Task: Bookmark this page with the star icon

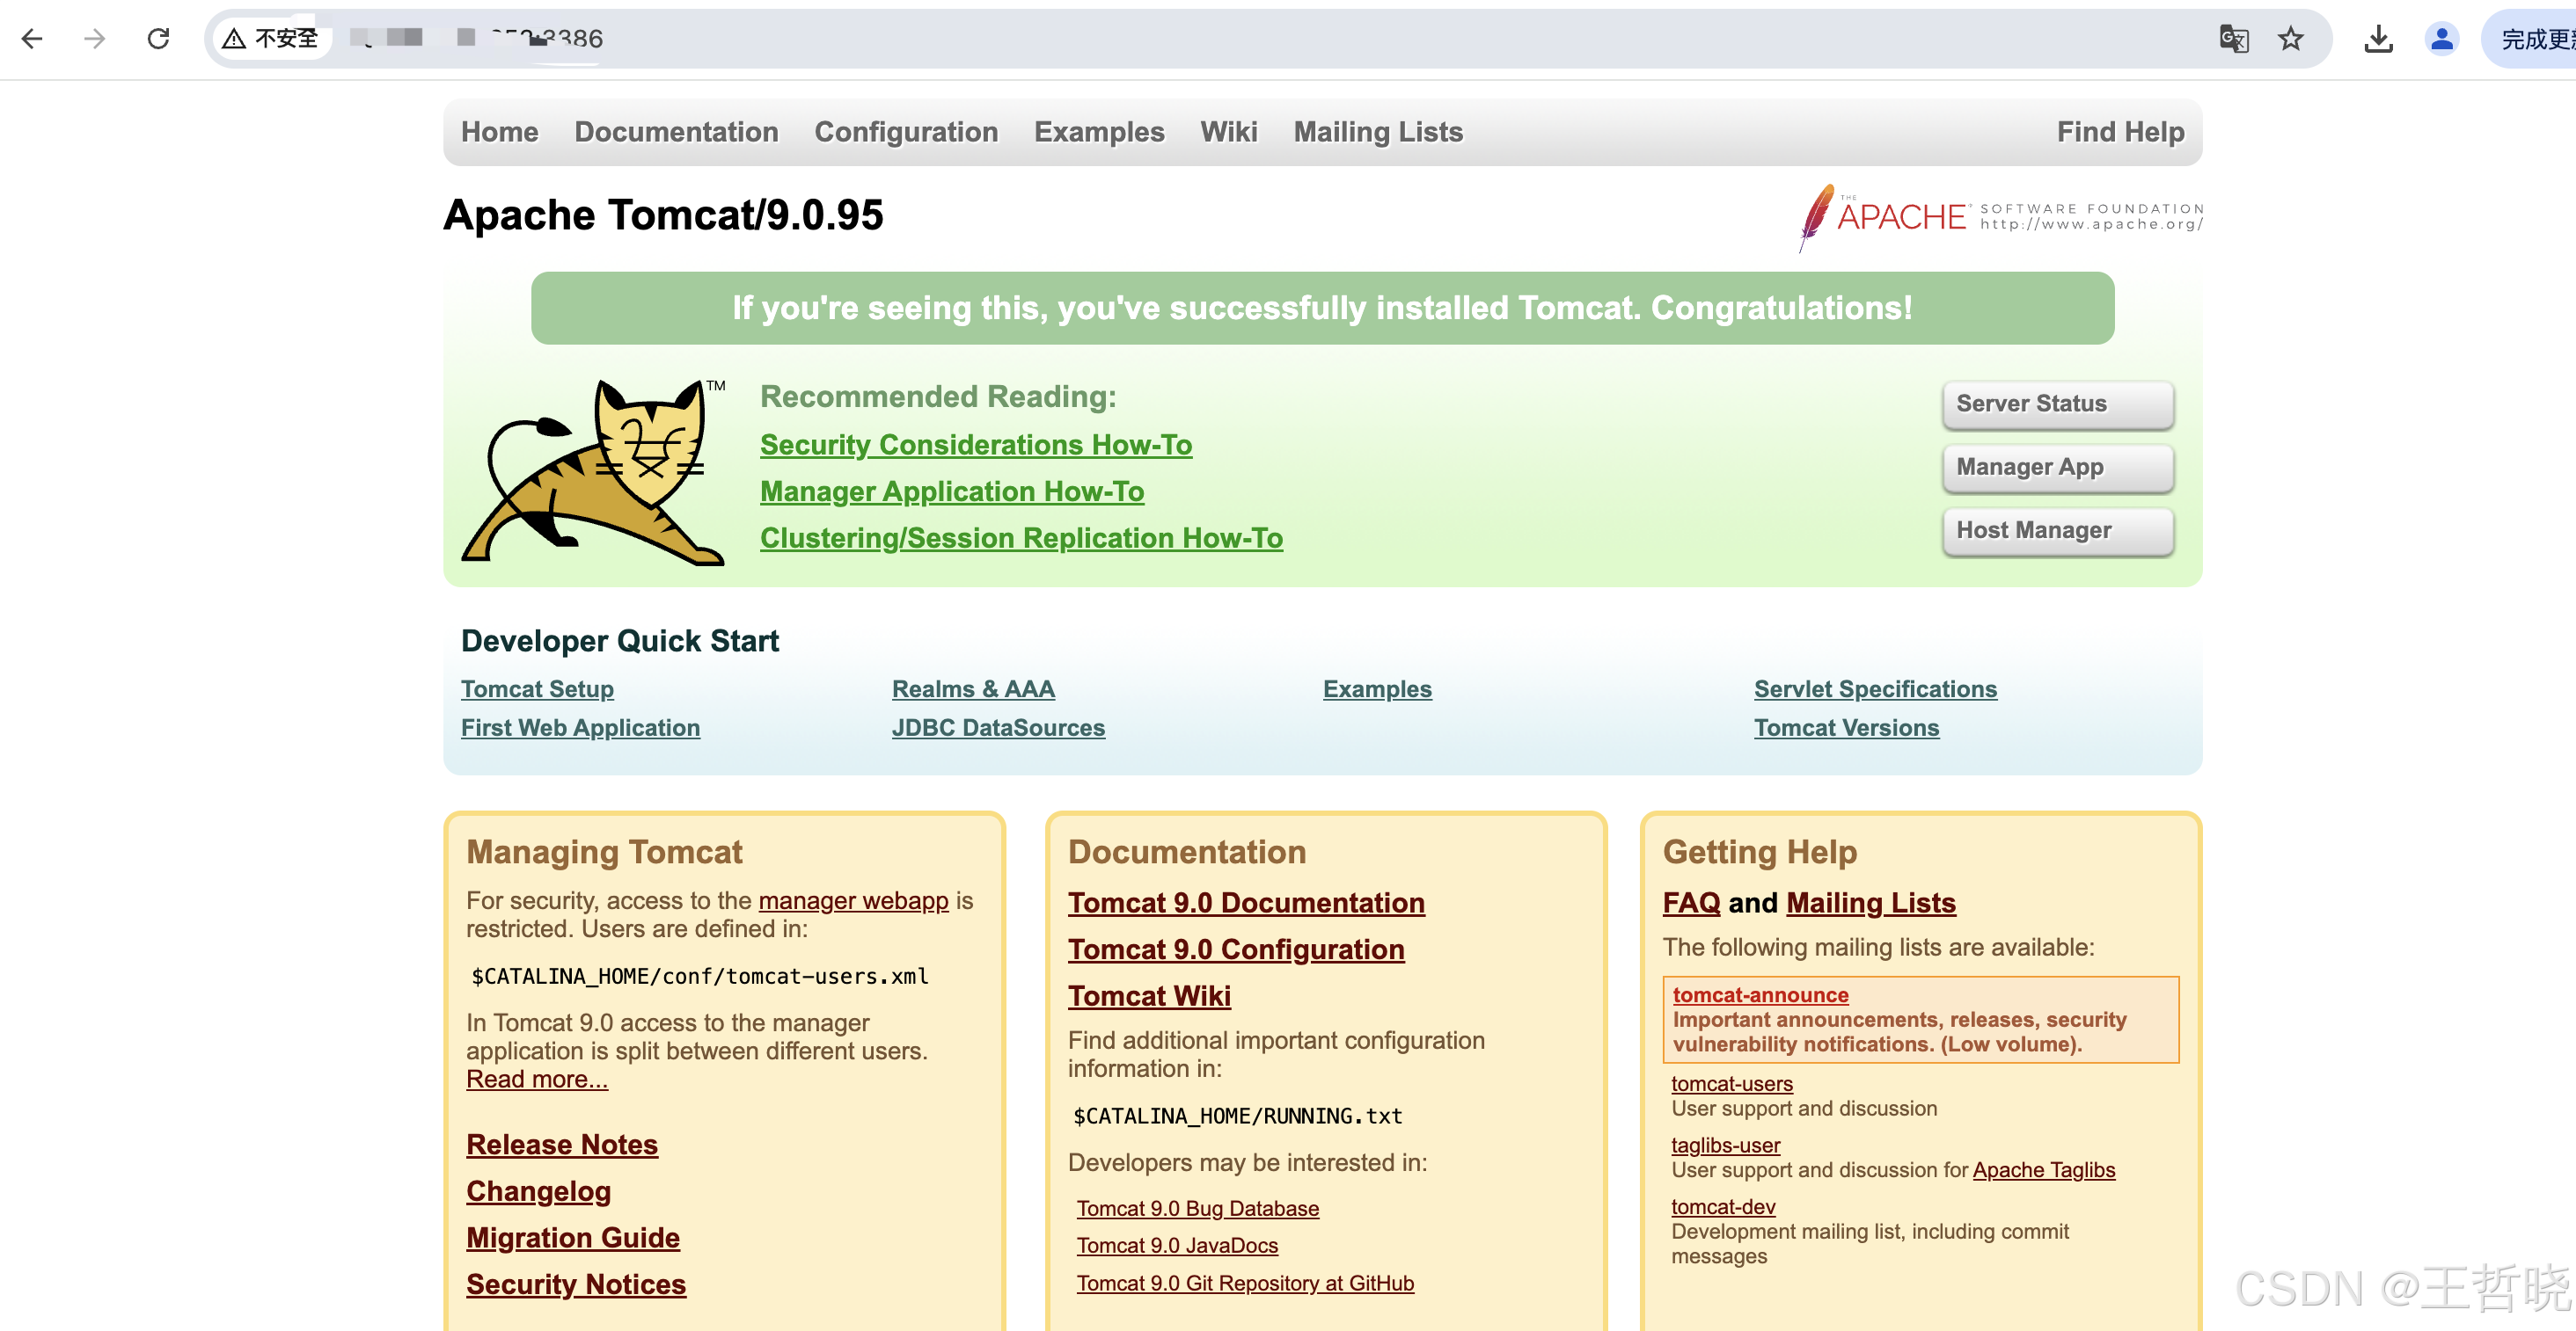Action: coord(2290,39)
